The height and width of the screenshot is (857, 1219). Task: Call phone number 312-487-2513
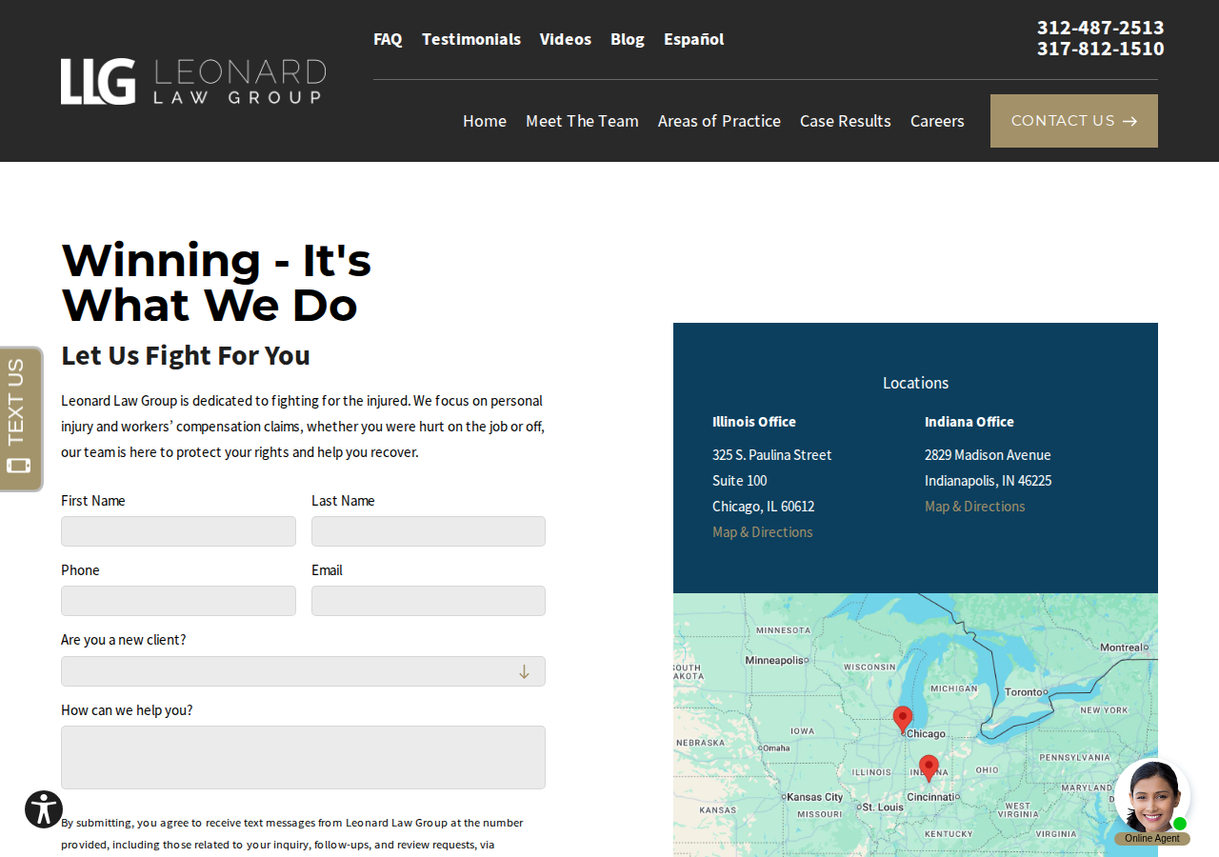[1100, 28]
